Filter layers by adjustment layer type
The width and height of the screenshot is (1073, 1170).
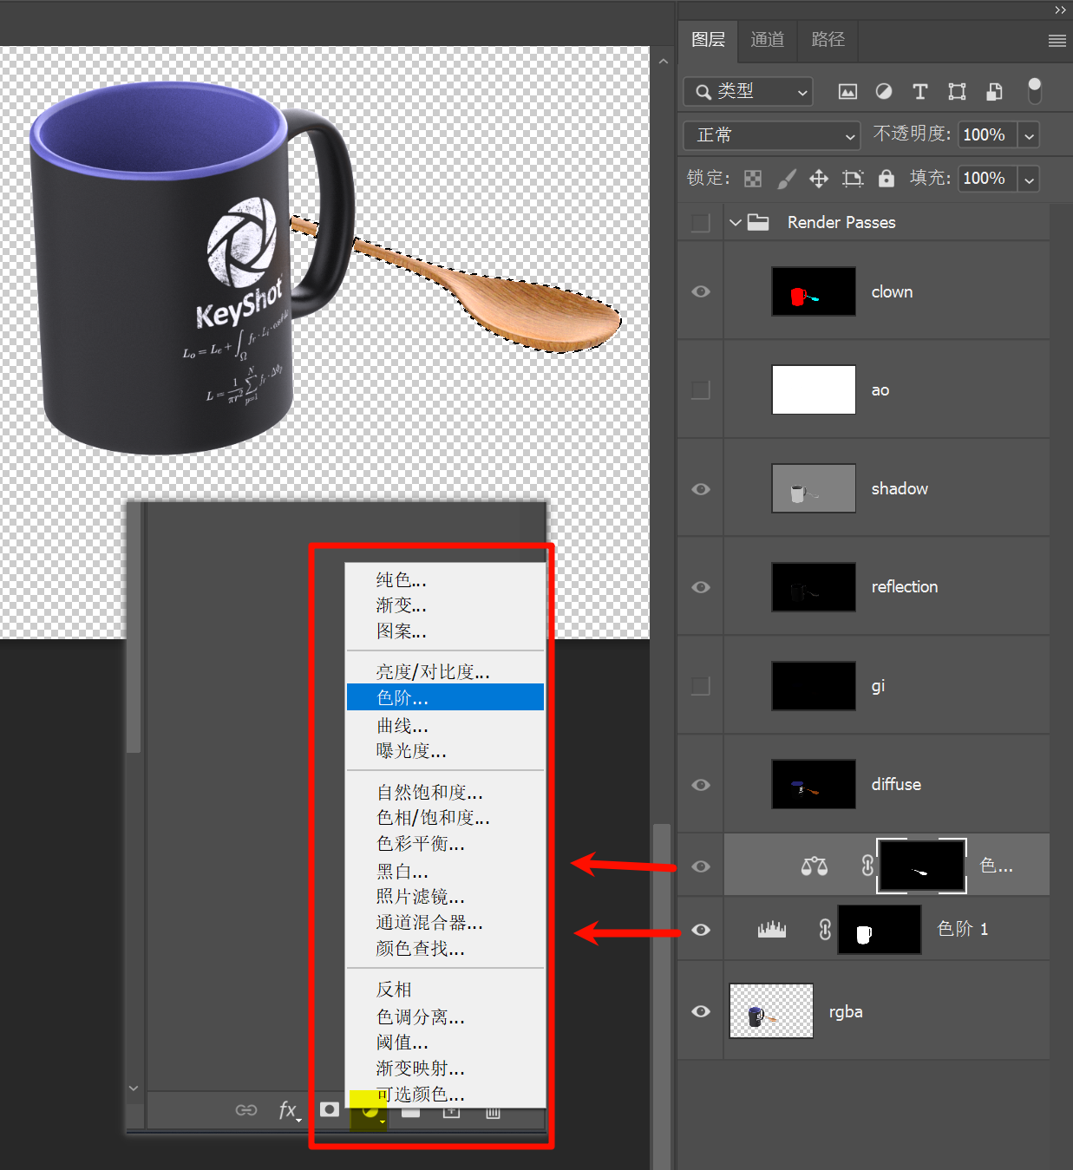[884, 91]
